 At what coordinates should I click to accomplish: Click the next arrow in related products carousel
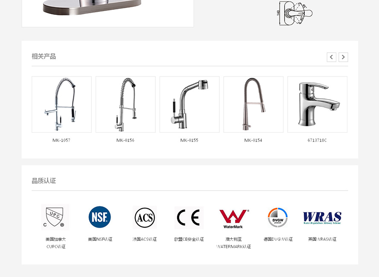pos(343,57)
